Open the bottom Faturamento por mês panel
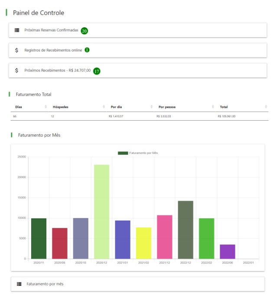Viewport: 273px width, 298px height. coord(45,284)
